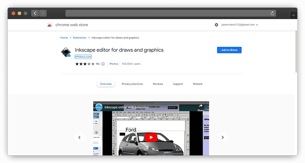Viewport: 305px width, 163px height.
Task: Open the offidocs.com publisher link
Action: [x=83, y=57]
